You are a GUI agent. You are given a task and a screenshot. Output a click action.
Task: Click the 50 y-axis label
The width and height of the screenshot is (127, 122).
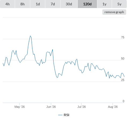[123, 58]
